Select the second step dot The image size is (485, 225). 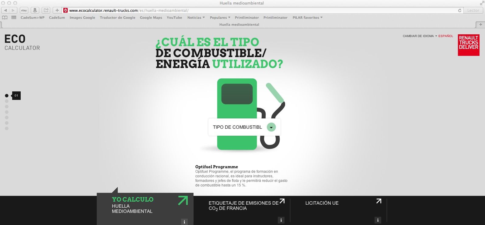coord(7,101)
